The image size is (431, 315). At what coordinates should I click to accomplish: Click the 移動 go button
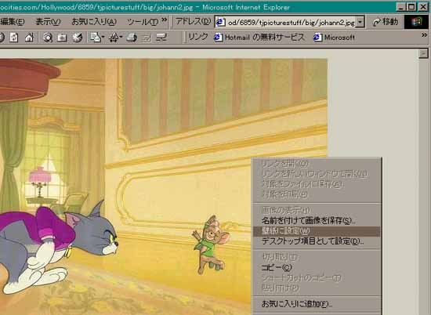(x=386, y=22)
